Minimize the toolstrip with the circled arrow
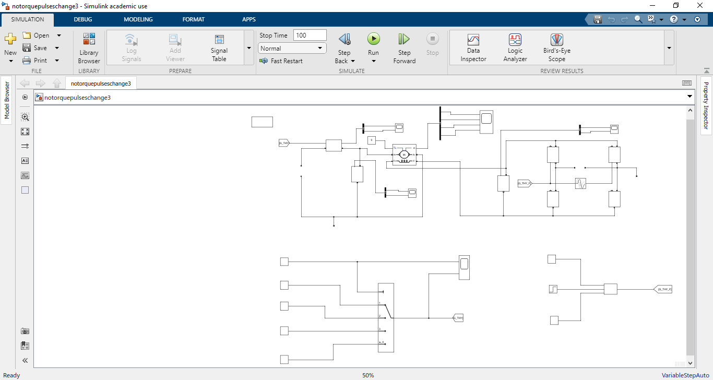Screen dimensions: 713x380 tap(697, 19)
